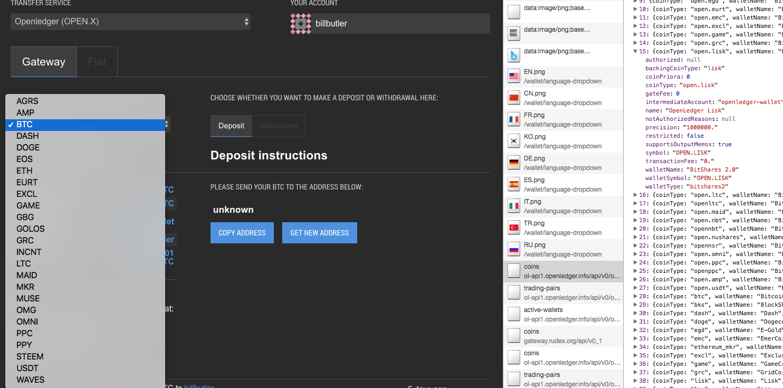The image size is (783, 388).
Task: Expand item 27 open.usdt entry
Action: click(635, 288)
